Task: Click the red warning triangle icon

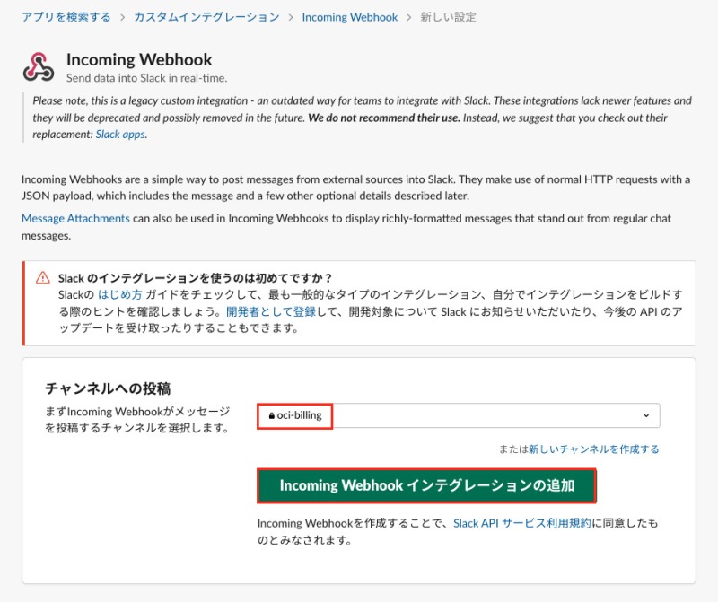Action: 41,279
